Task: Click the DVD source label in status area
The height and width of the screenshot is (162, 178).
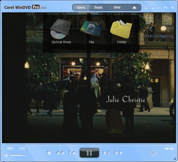Action: (x=22, y=148)
